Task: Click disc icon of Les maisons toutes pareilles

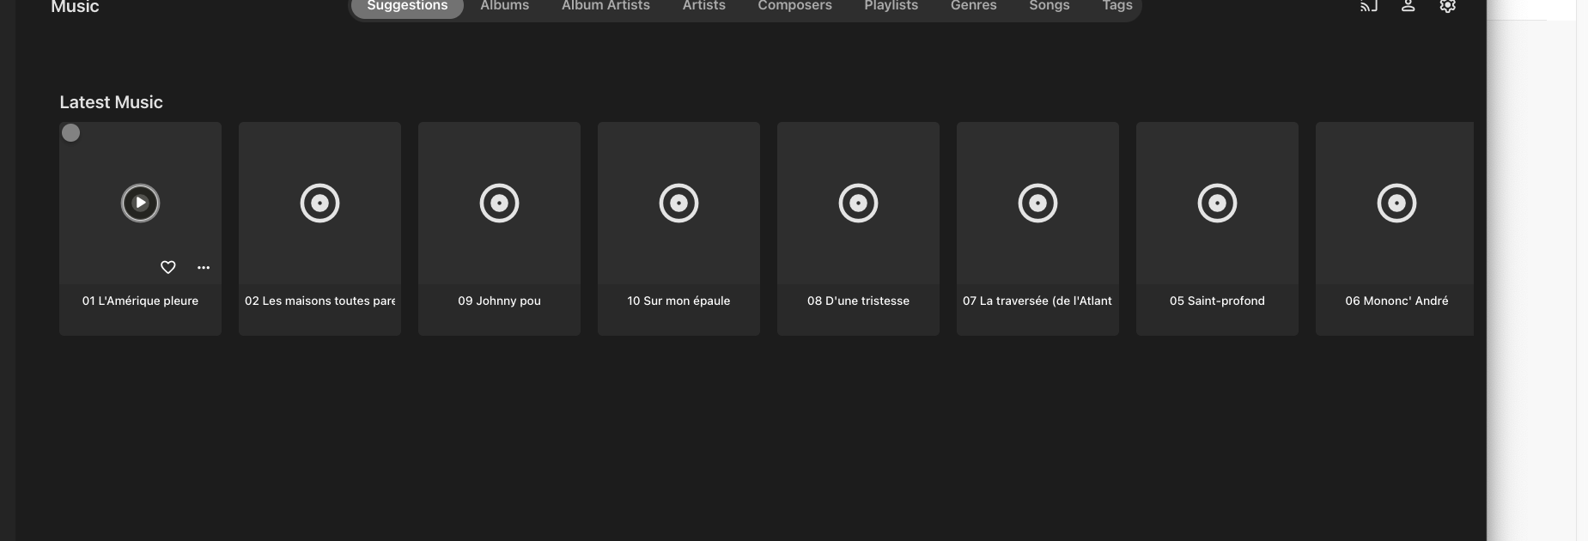Action: click(319, 204)
